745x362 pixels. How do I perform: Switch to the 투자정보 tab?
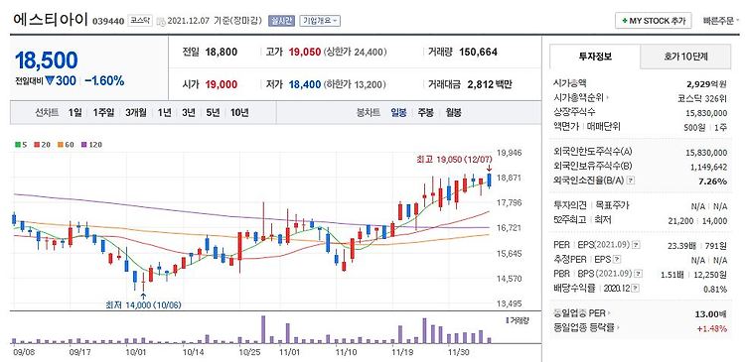[595, 57]
